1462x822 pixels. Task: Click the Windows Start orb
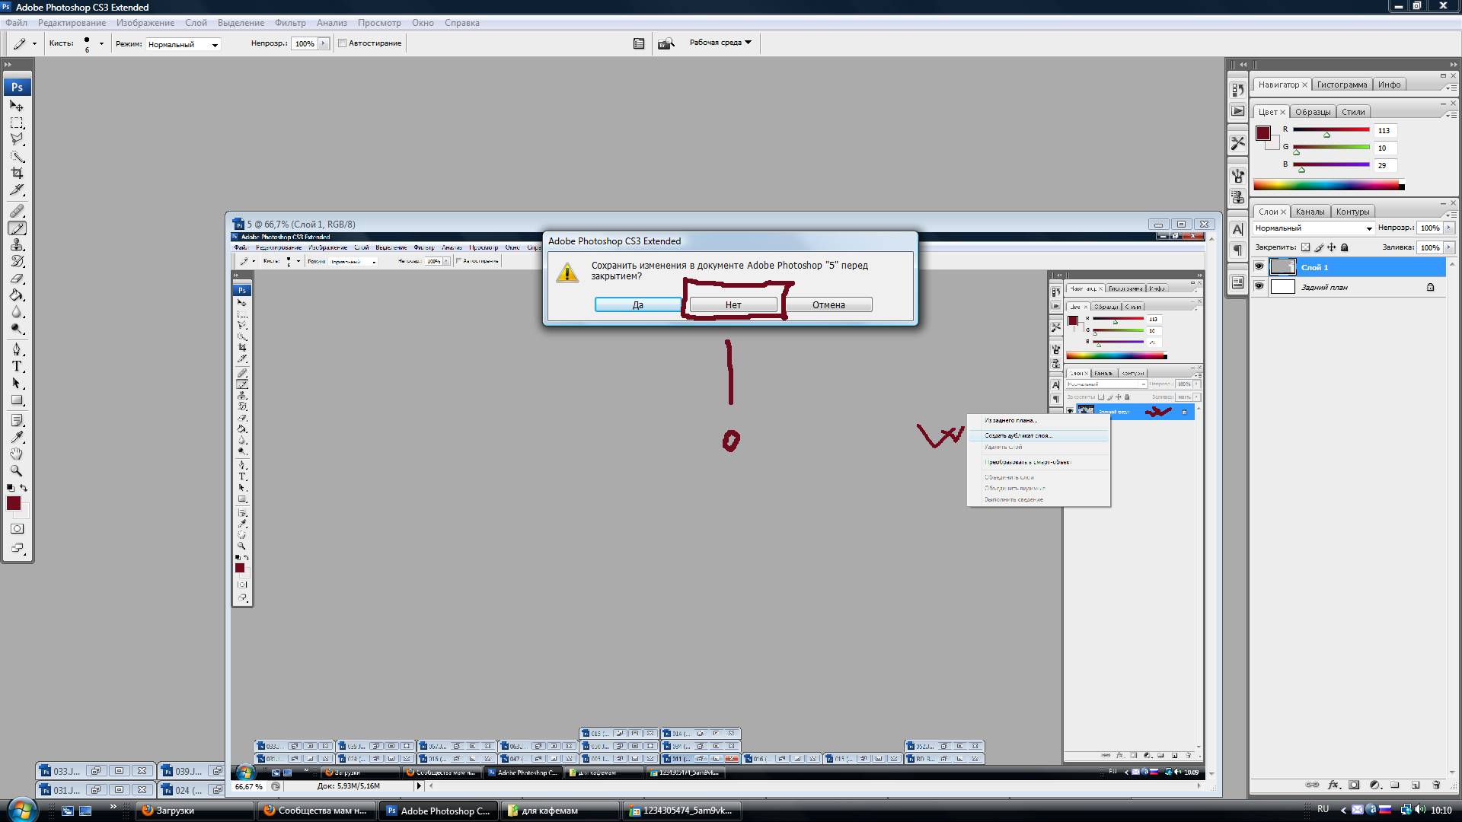pos(21,808)
